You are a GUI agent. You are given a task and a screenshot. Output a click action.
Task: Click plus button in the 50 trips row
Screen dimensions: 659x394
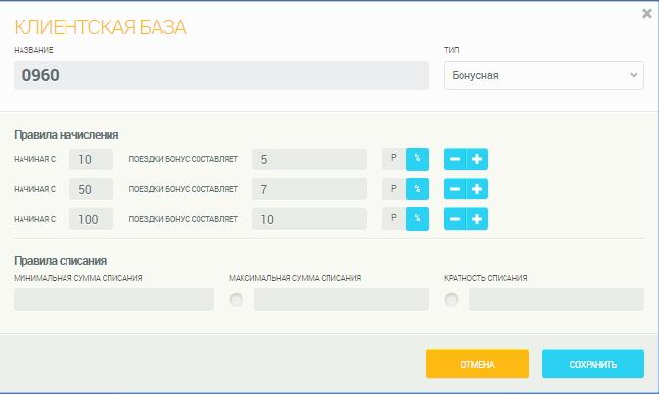pyautogui.click(x=477, y=189)
